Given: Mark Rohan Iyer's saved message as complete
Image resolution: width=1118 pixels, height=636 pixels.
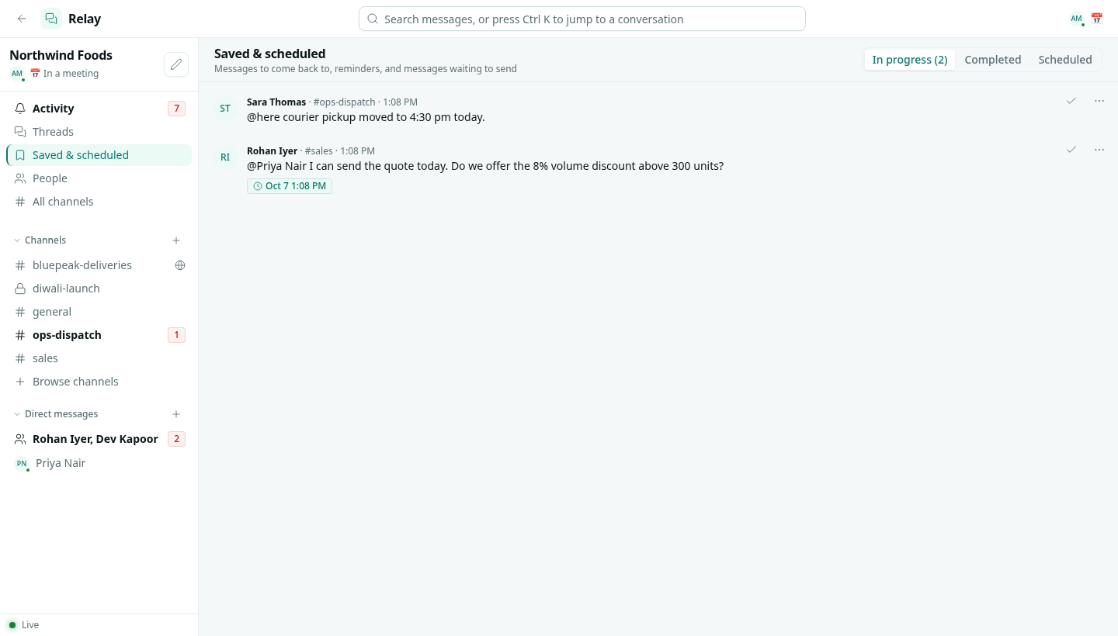Looking at the screenshot, I should click(x=1071, y=150).
